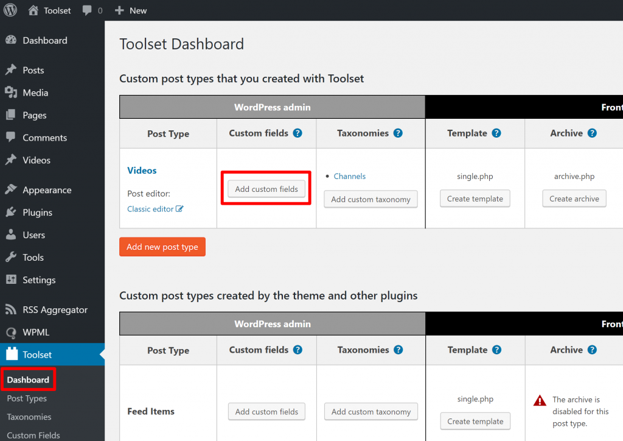Click the New link in admin bar
623x441 pixels.
pos(138,10)
